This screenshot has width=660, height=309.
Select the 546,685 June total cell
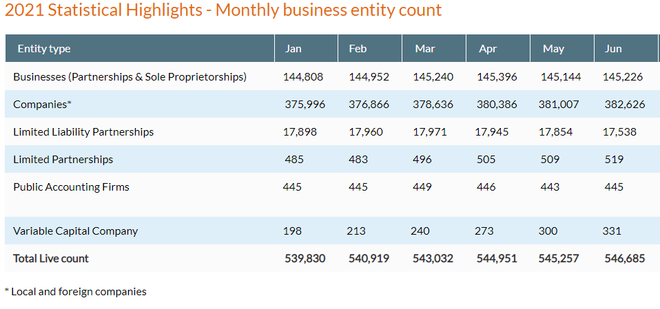tap(624, 259)
